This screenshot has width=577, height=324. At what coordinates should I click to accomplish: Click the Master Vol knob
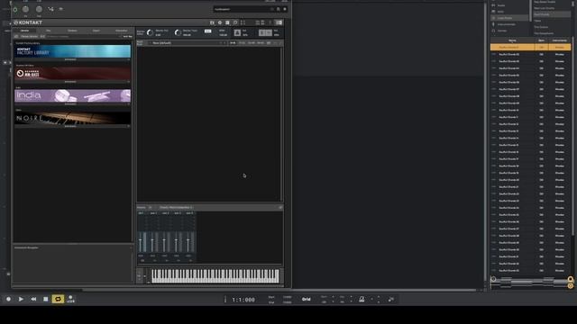pyautogui.click(x=150, y=32)
